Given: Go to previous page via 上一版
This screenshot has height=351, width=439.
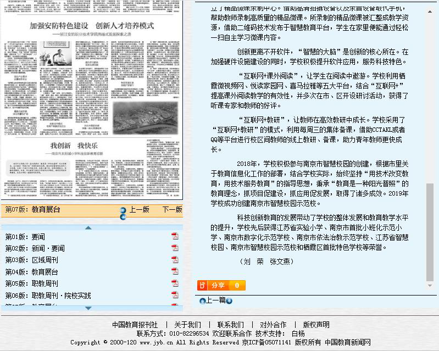Looking at the screenshot, I should [x=139, y=210].
